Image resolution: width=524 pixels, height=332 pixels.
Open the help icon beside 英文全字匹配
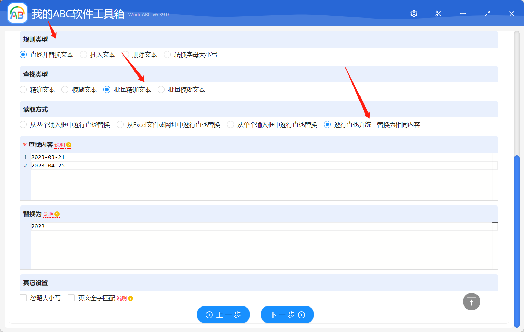pyautogui.click(x=130, y=298)
